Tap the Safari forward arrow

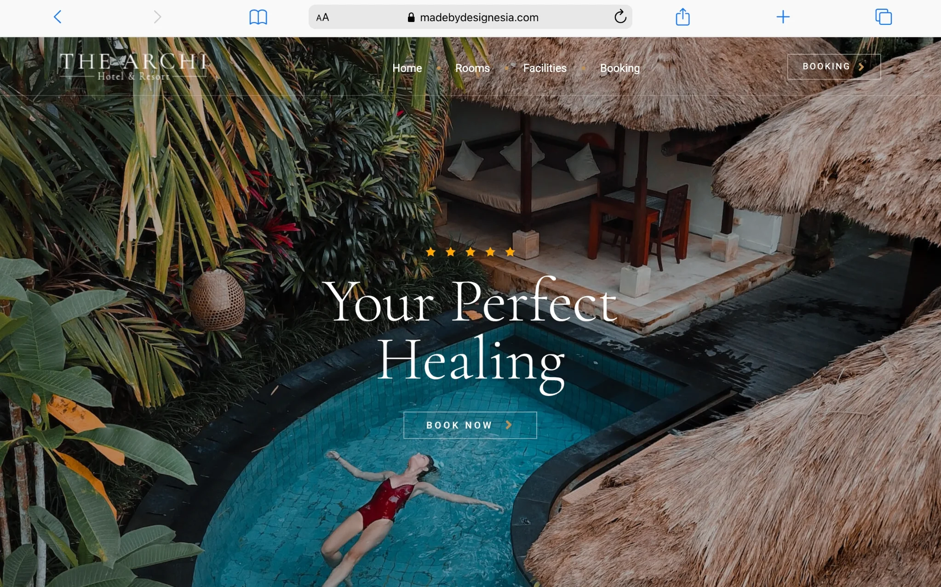click(157, 17)
